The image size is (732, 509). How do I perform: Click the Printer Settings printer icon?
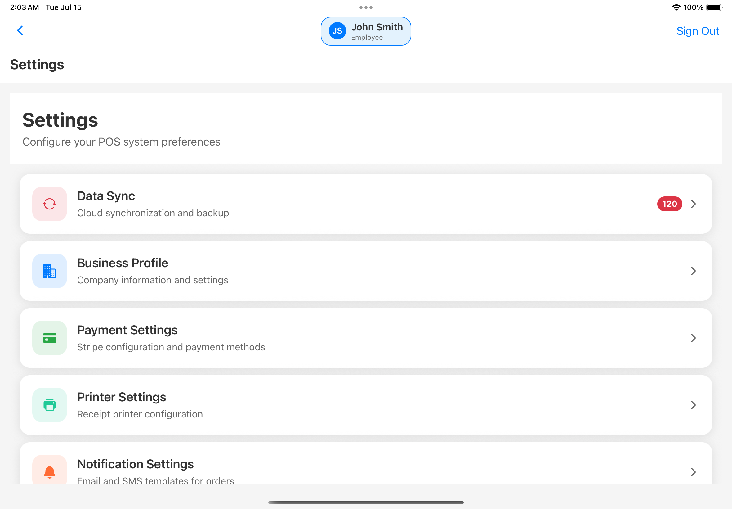point(49,405)
